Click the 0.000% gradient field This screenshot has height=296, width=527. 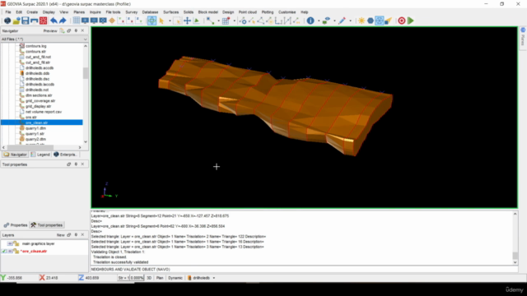137,278
